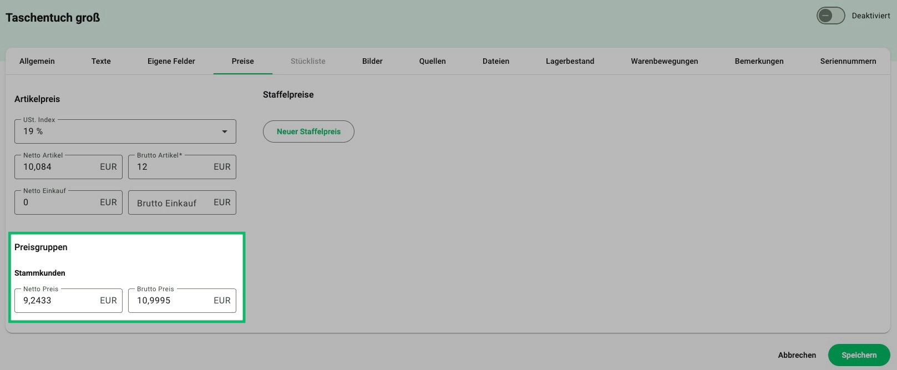897x370 pixels.
Task: Focus the Brutto Einkauf field
Action: pos(182,202)
